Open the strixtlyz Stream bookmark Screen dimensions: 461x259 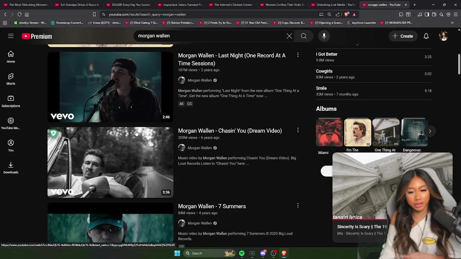(30, 23)
